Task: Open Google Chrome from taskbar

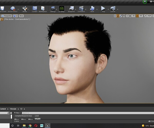Action: click(30, 125)
